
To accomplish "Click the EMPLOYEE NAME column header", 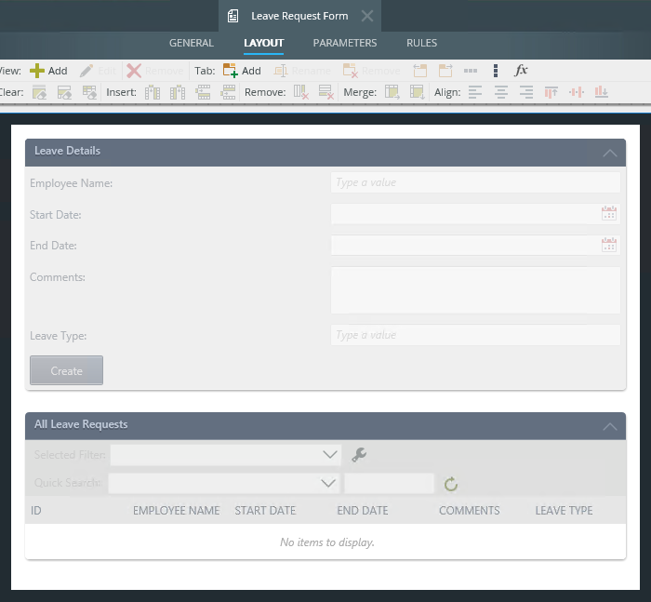I will click(x=177, y=511).
